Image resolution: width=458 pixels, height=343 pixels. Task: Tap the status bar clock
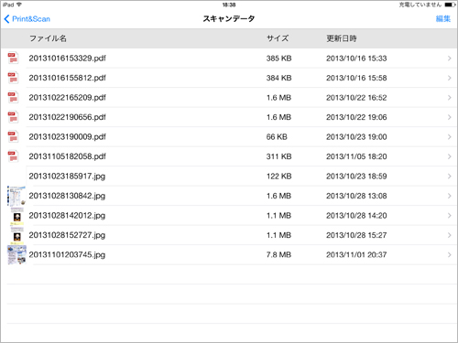[x=229, y=5]
